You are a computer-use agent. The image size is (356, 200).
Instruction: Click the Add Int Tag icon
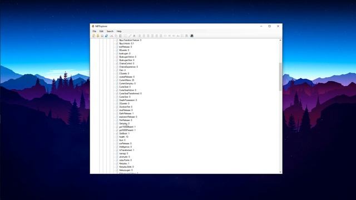click(148, 36)
